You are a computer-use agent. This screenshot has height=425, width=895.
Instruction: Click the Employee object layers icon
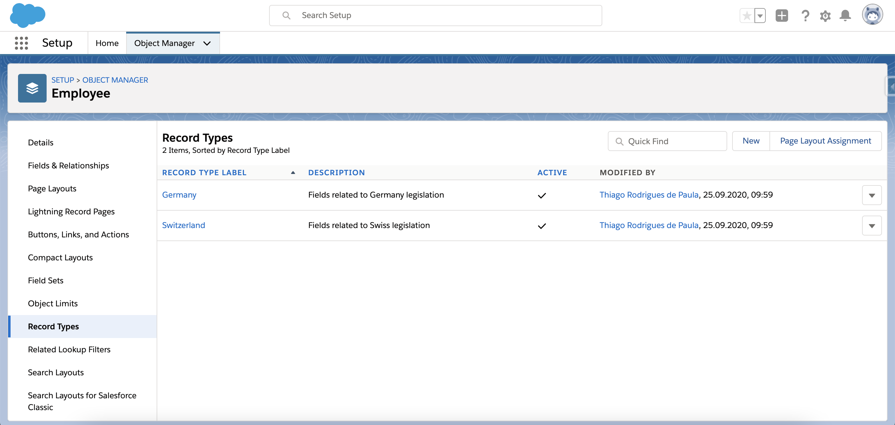click(x=32, y=88)
